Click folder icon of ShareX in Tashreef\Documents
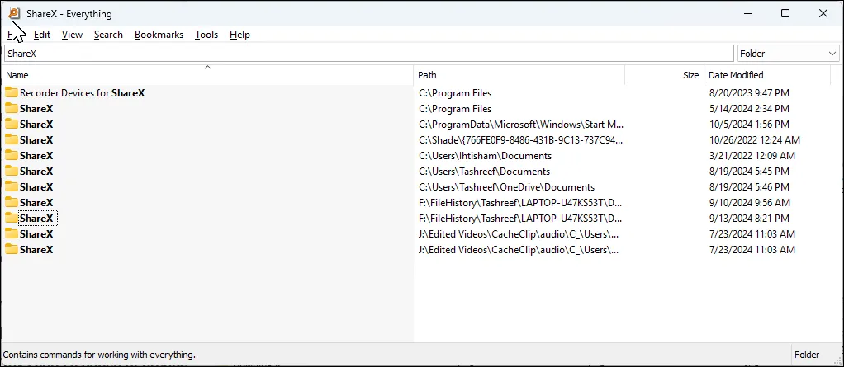Image resolution: width=844 pixels, height=367 pixels. click(x=12, y=172)
